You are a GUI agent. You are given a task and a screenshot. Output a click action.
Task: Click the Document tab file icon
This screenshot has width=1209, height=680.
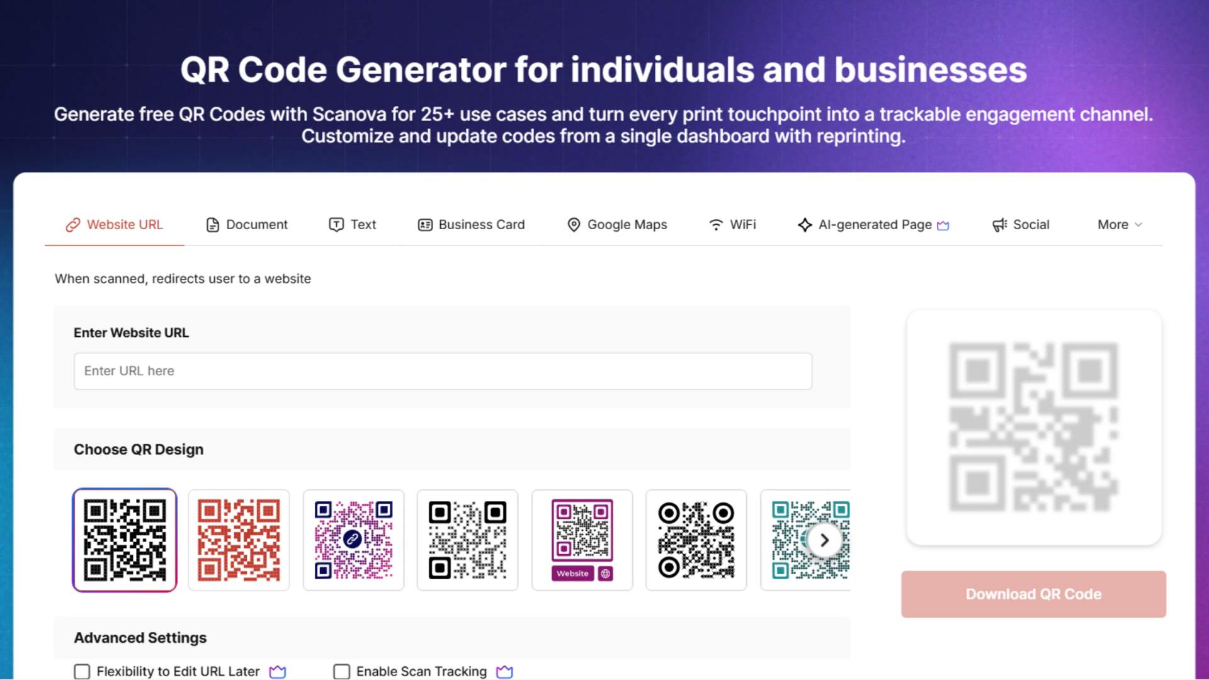click(213, 225)
